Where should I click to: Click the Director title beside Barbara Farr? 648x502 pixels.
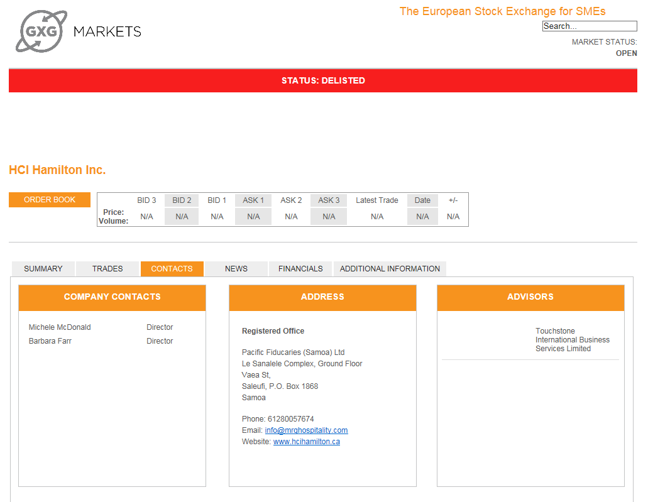point(160,341)
